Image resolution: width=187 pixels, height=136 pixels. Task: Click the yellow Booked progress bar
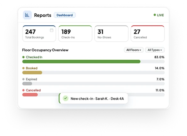32,72
